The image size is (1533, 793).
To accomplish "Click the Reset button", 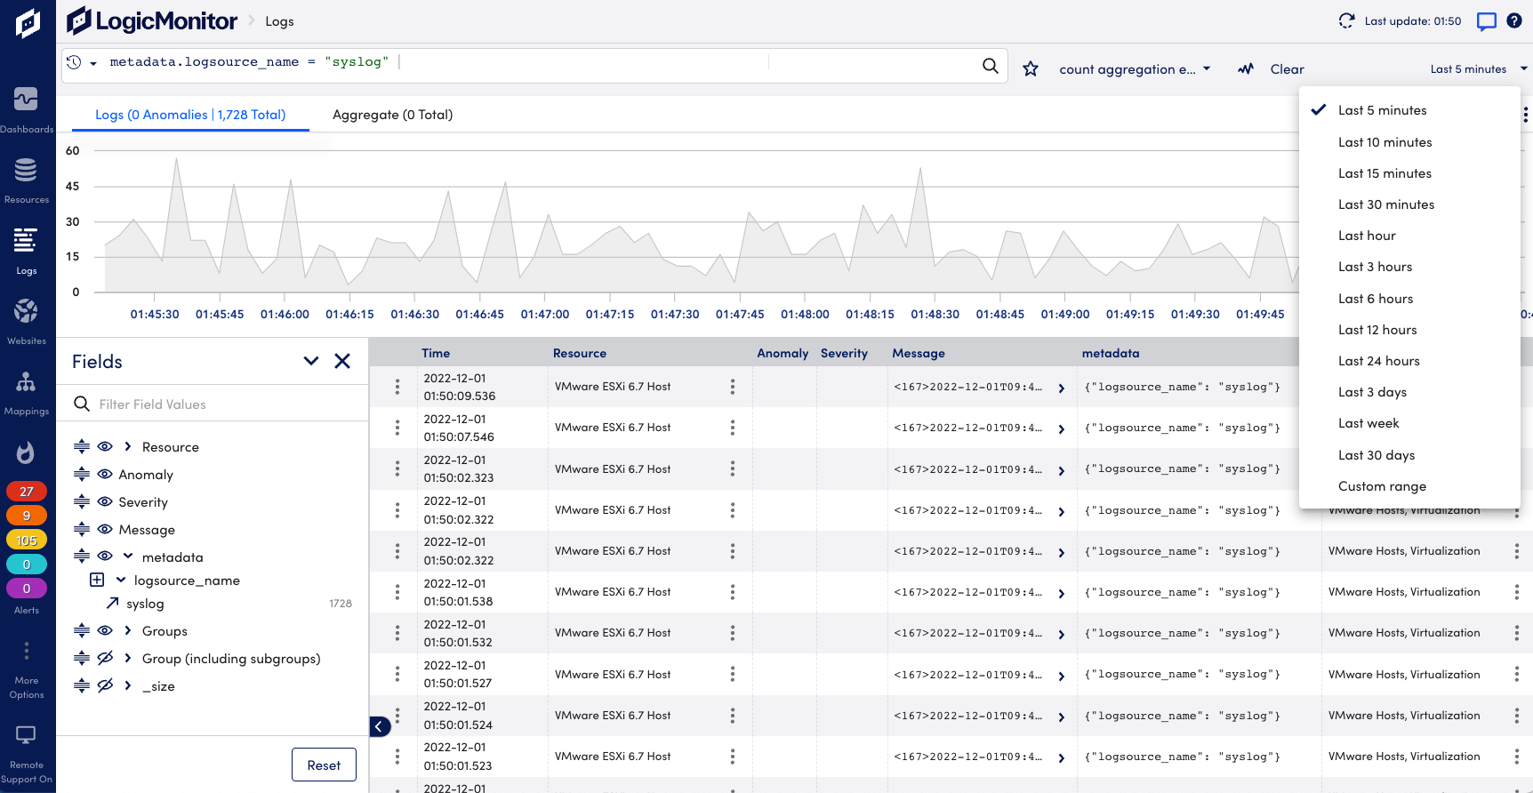I will (324, 765).
